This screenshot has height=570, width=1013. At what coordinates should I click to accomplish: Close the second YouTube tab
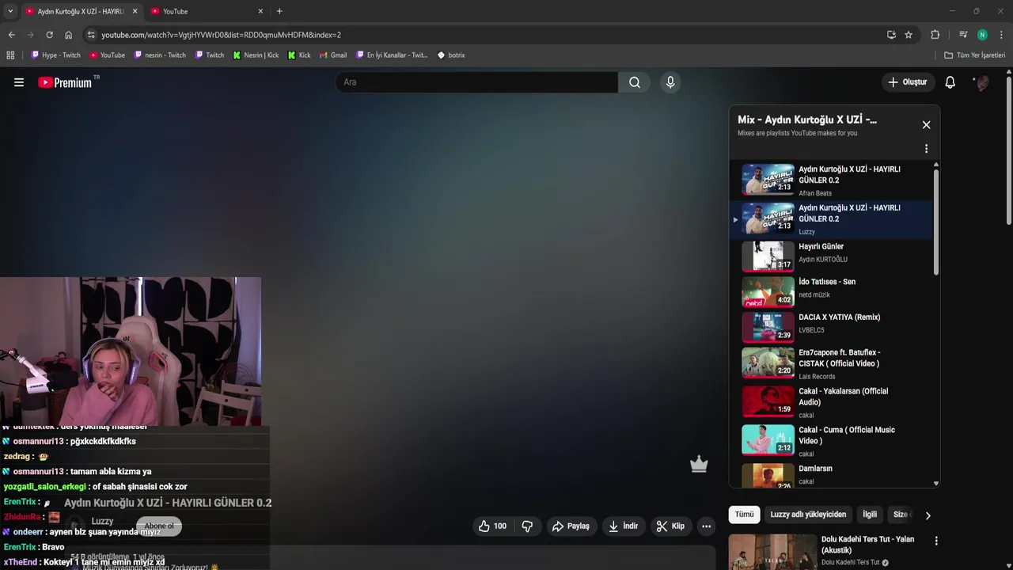(260, 11)
